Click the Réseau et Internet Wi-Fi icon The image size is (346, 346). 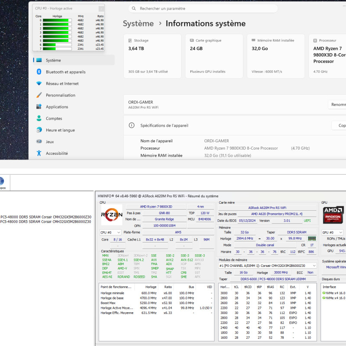39,83
